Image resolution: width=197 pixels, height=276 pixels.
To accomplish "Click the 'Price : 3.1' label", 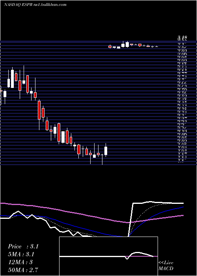I will 23,246.
